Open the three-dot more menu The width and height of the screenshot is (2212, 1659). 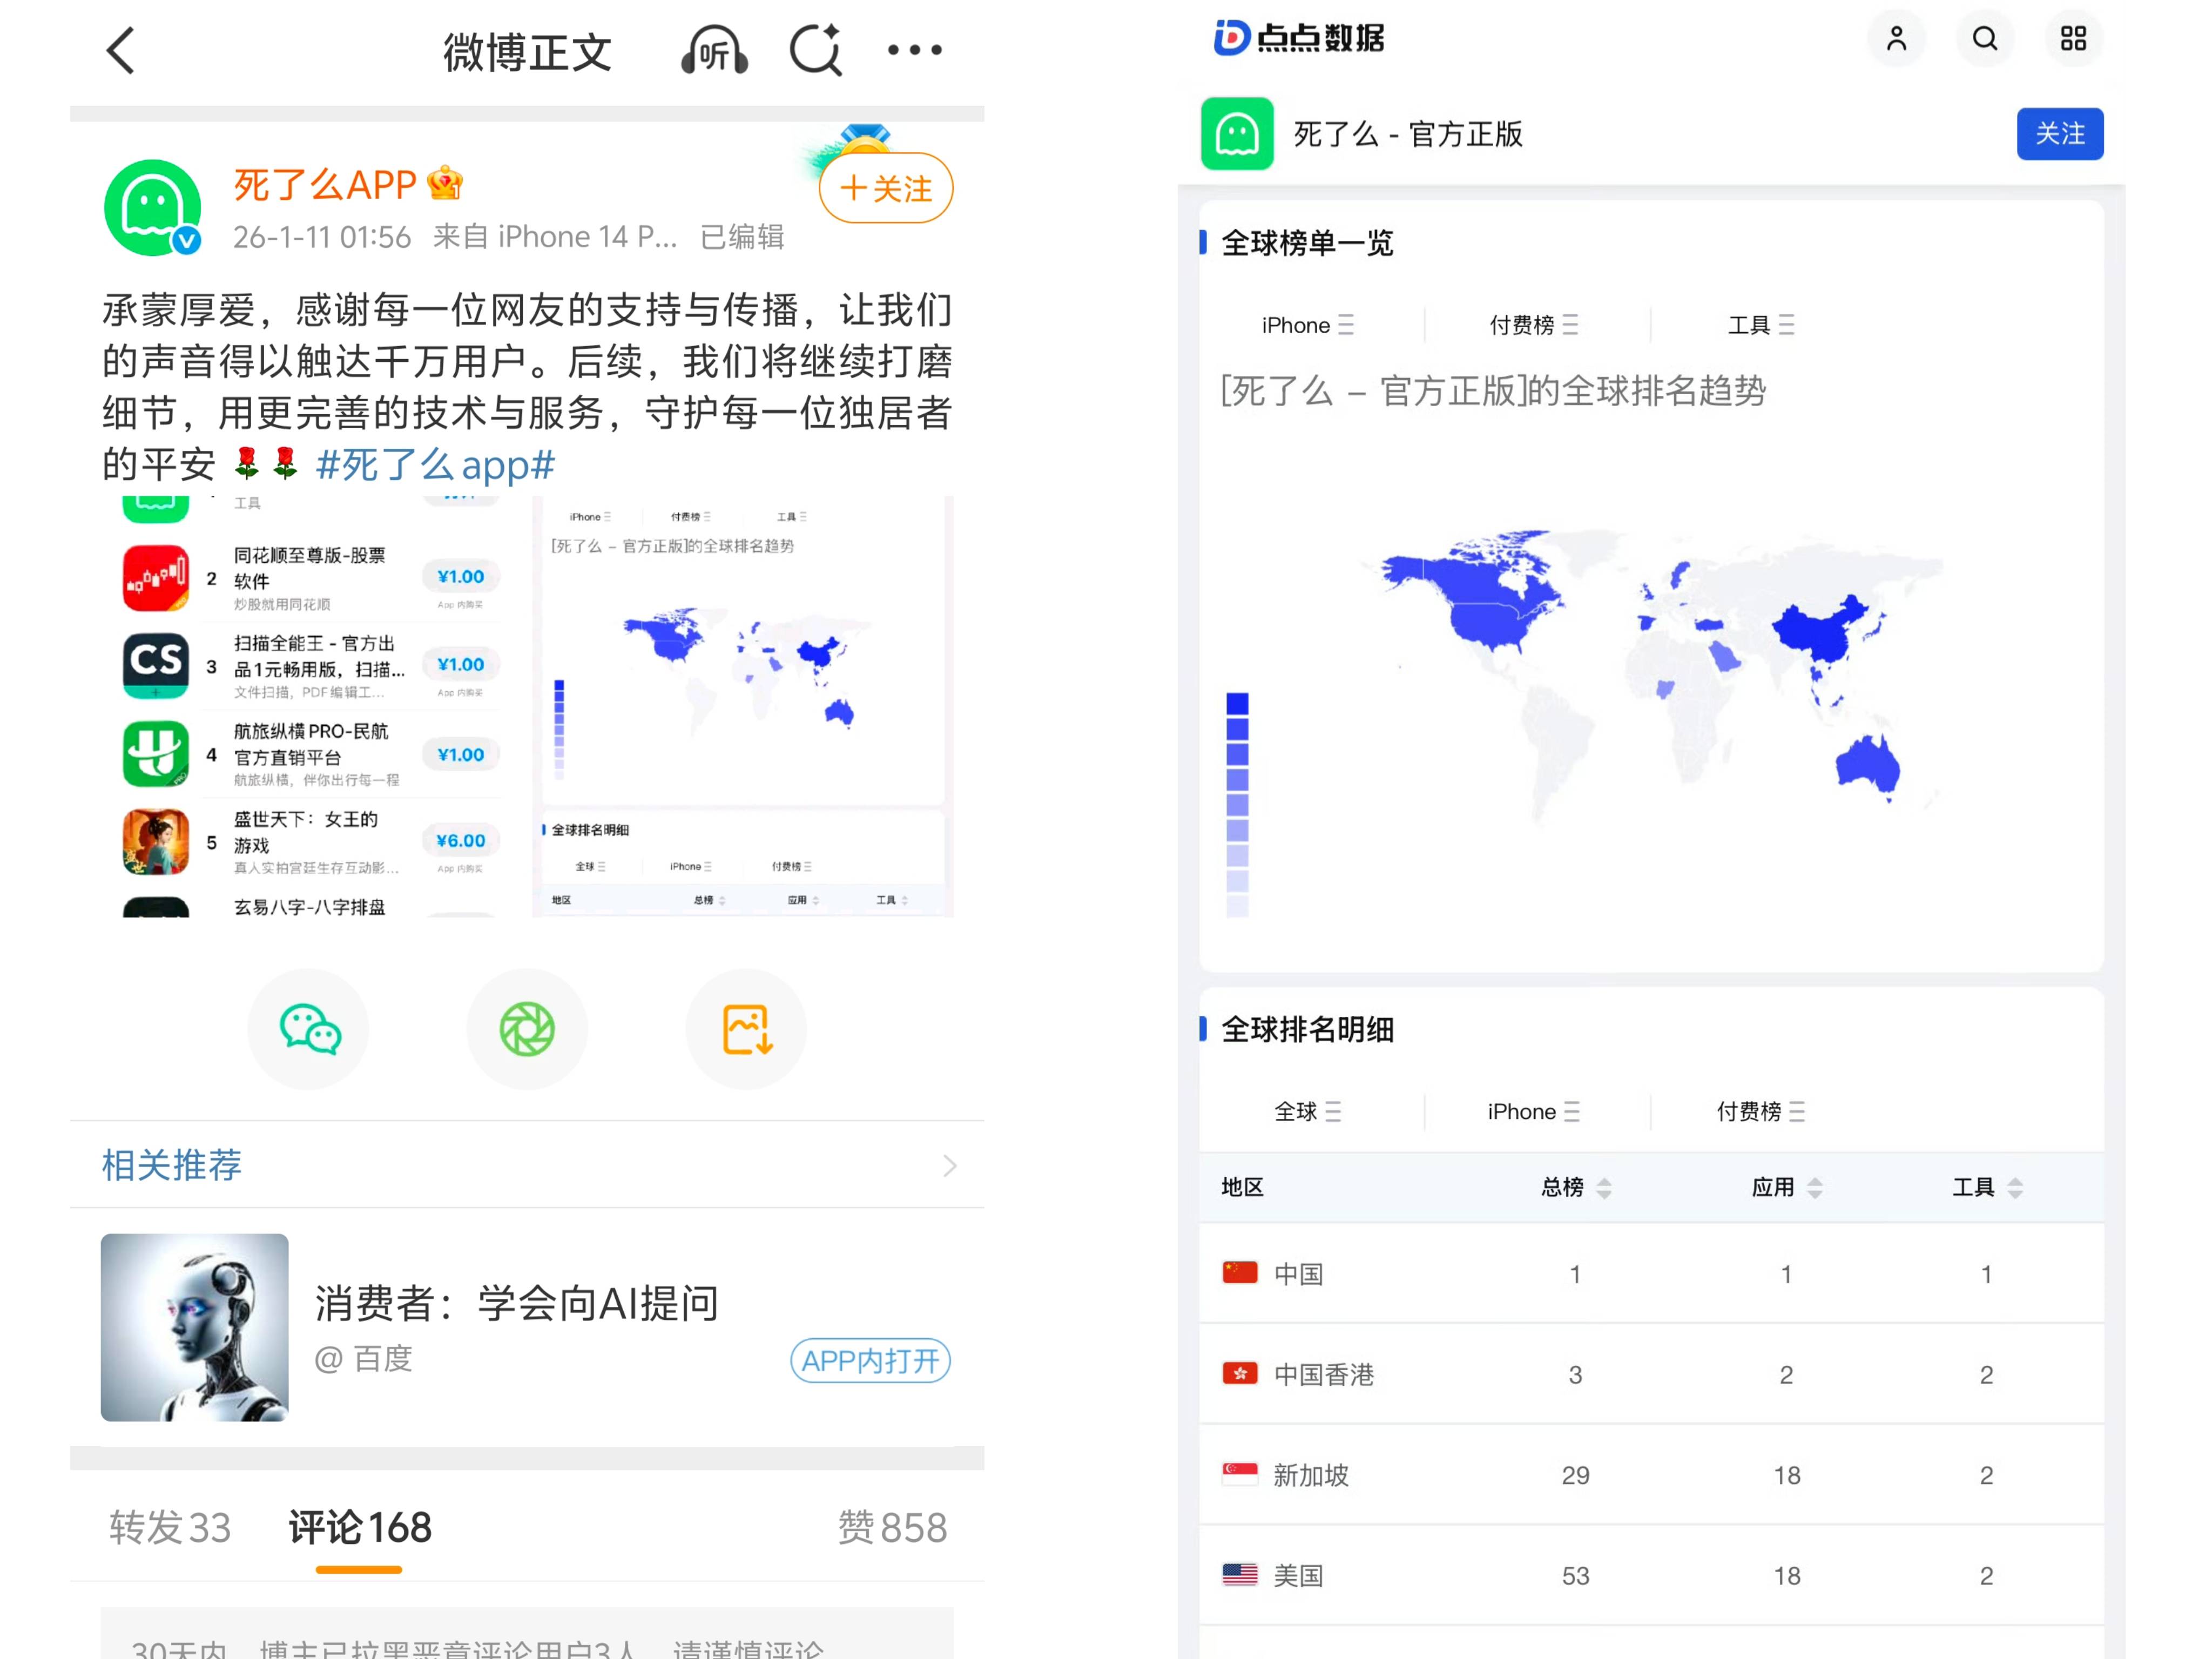pyautogui.click(x=914, y=50)
